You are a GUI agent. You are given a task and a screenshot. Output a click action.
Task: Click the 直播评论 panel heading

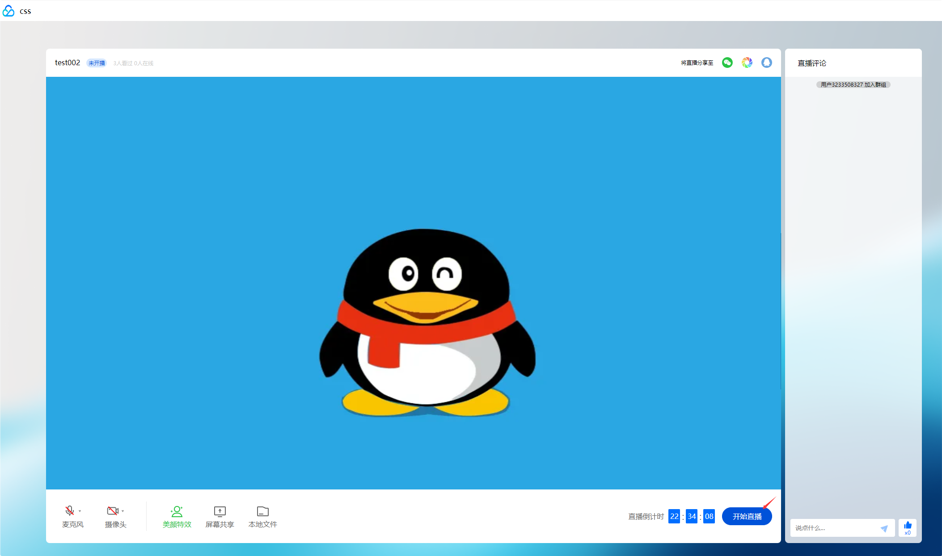tap(812, 63)
